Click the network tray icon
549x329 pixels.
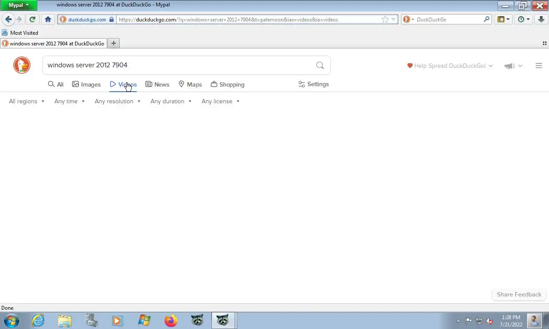pyautogui.click(x=479, y=321)
